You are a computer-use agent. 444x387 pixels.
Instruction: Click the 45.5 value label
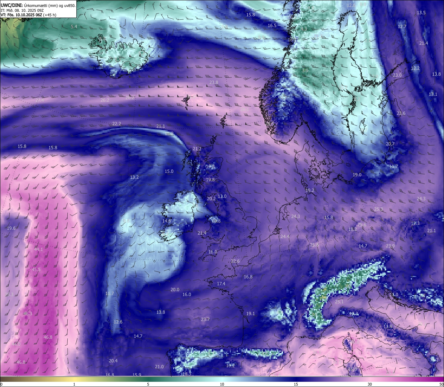pos(36,269)
